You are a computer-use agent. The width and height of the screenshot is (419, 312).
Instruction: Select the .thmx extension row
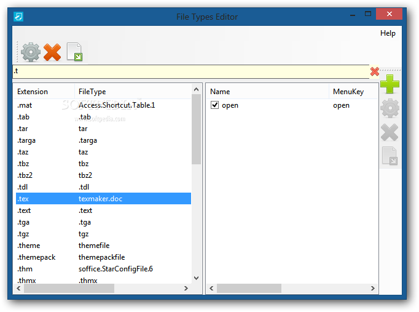point(103,280)
